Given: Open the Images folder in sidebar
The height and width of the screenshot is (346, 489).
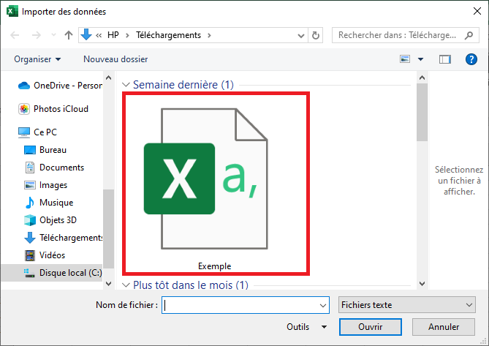Looking at the screenshot, I should (x=45, y=185).
